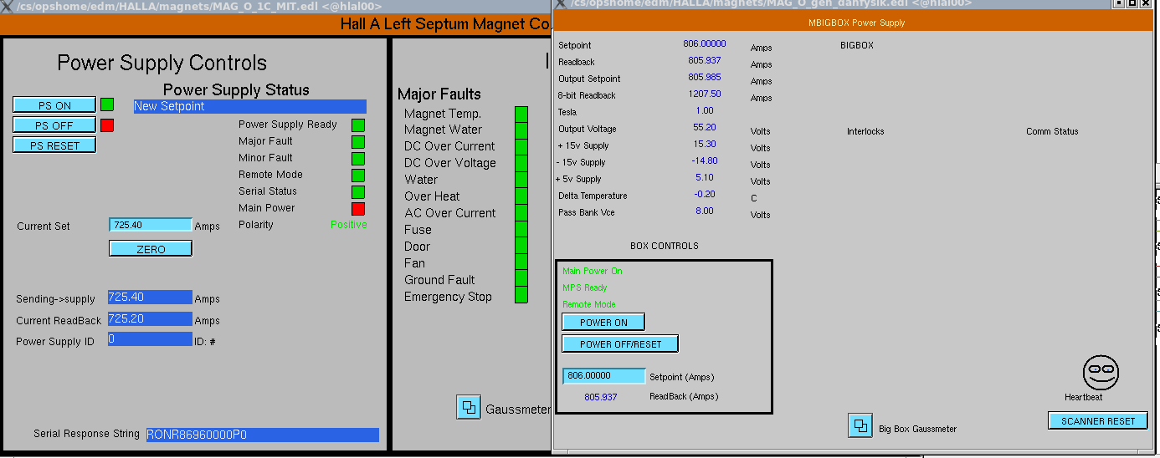Click the Interlocks label
This screenshot has height=458, width=1160.
[x=865, y=132]
